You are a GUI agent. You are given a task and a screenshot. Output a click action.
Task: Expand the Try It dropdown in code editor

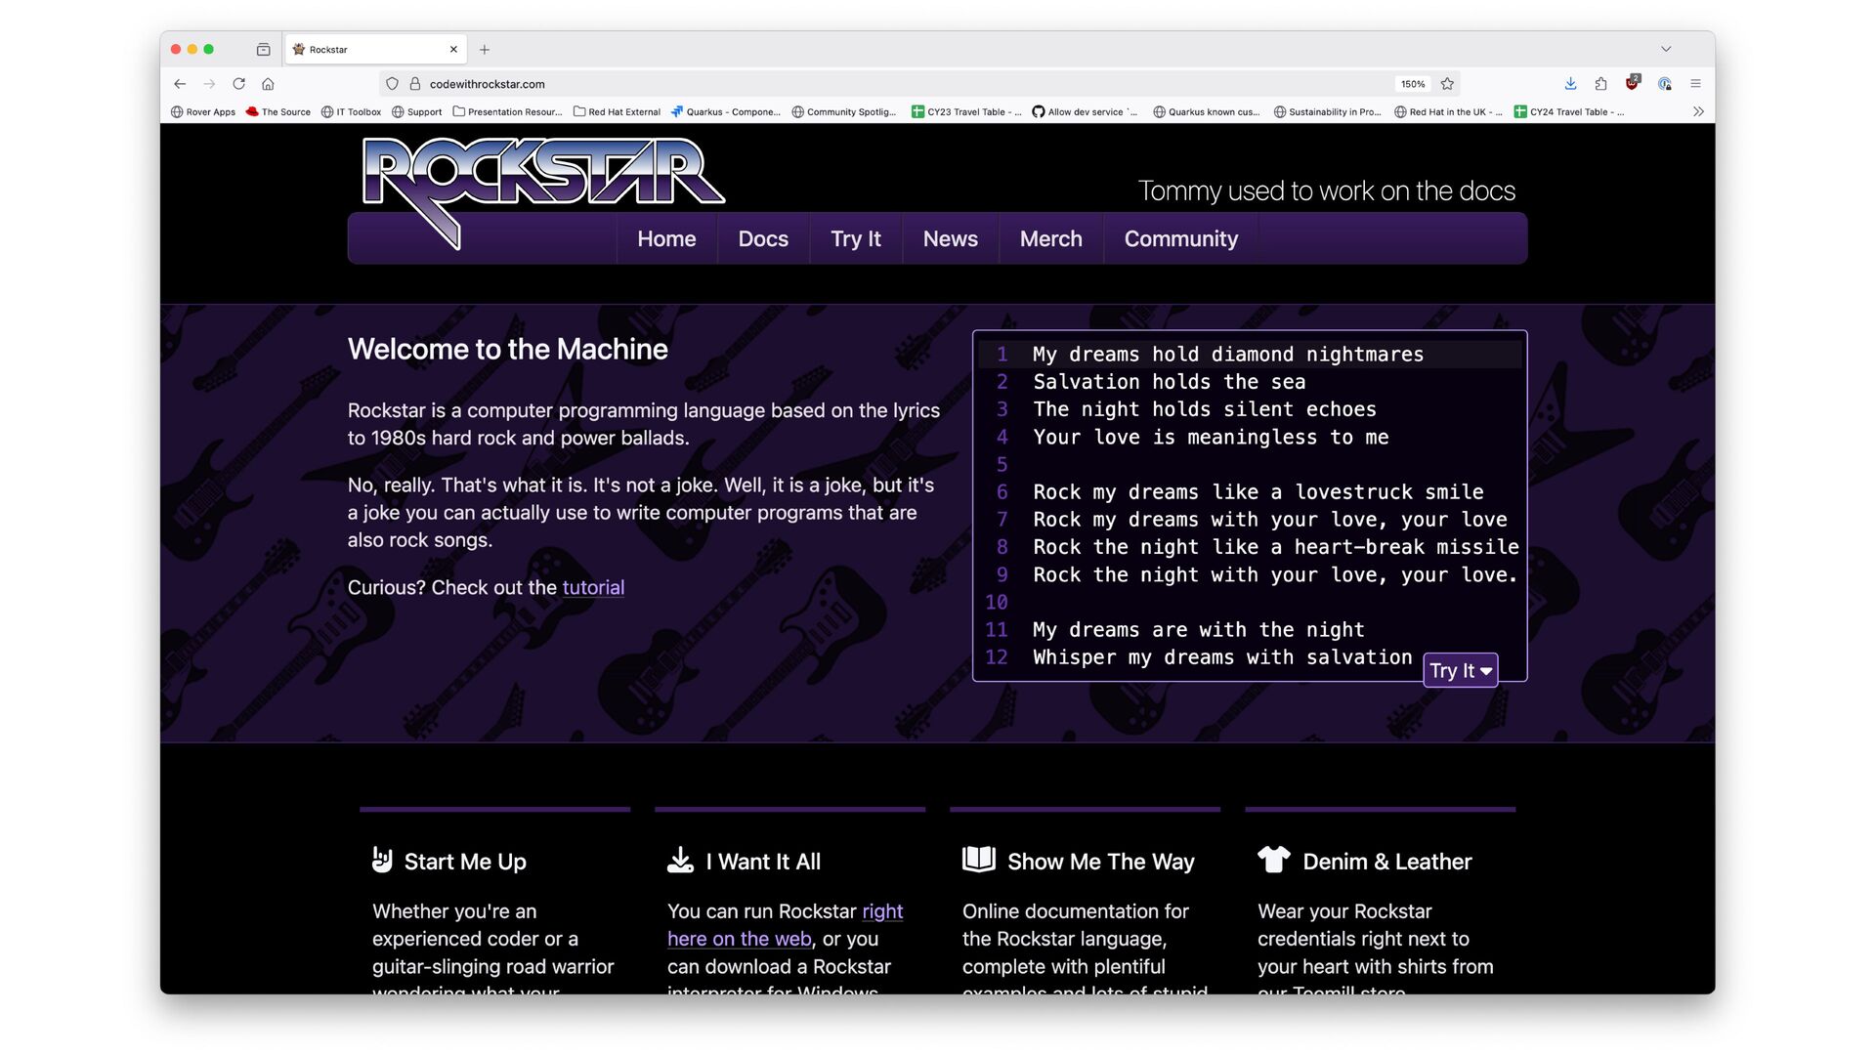pos(1460,670)
